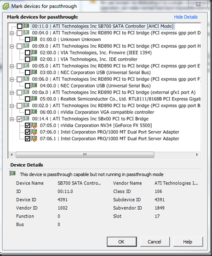Click device icon of 00:04.0 RD890 bridge
Image resolution: width=212 pixels, height=256 pixels.
(x=26, y=32)
